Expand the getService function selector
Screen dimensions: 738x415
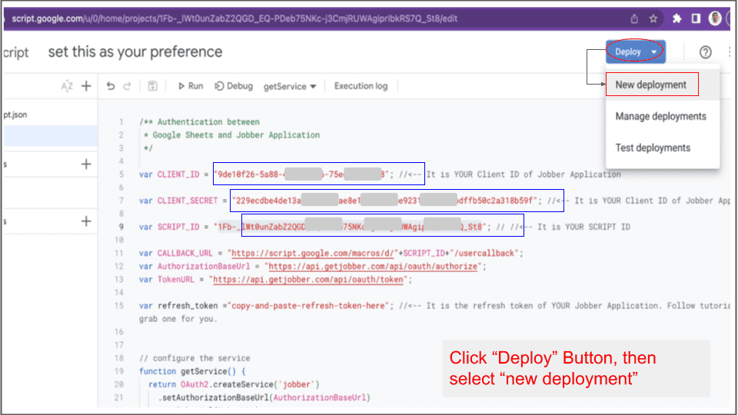[290, 86]
